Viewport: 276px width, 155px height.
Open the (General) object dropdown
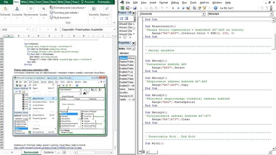[x=203, y=14]
